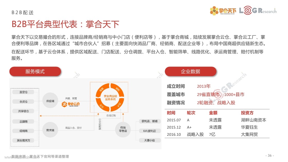Viewport: 288px width, 162px height.
Task: Click the 融资情况 label
Action: pyautogui.click(x=176, y=103)
